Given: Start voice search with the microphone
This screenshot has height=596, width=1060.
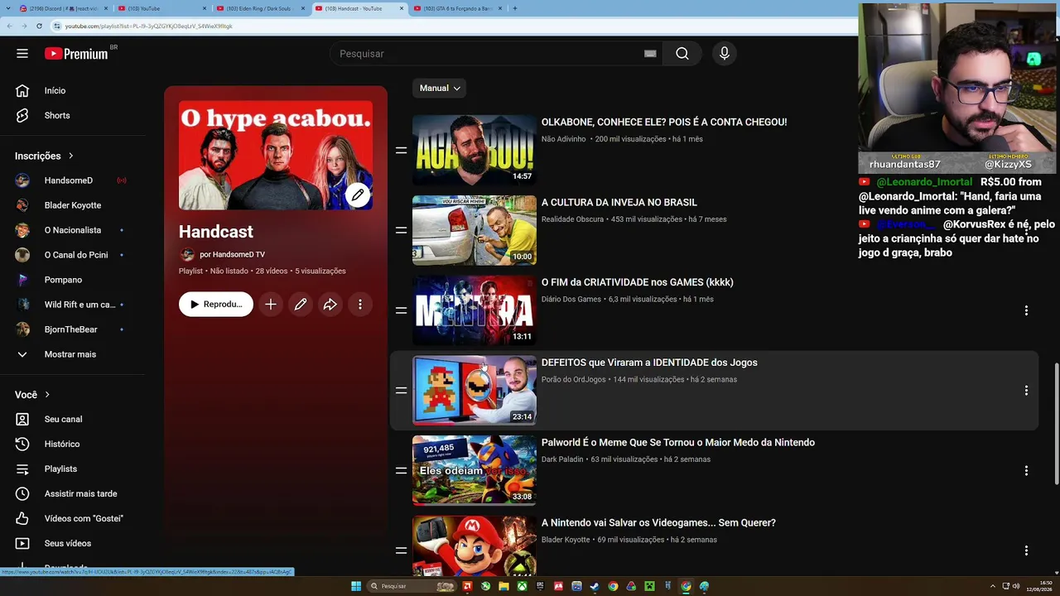Looking at the screenshot, I should (725, 54).
